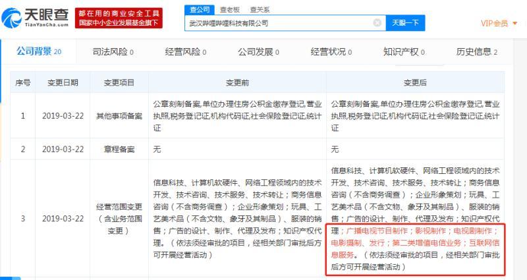Click the date in the 章程备案 row
Screen dimensions: 527x280
63,150
